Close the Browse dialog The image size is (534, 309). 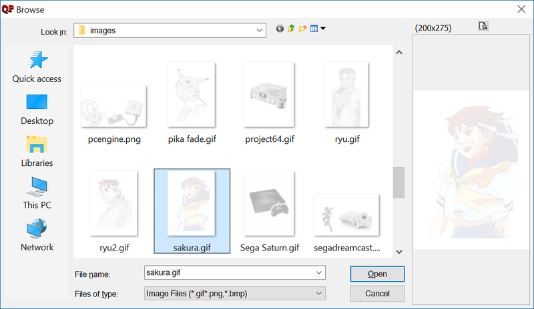coord(521,9)
